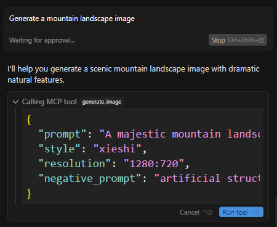Click the "style": "xieshi" line
277x227 pixels.
[93, 149]
